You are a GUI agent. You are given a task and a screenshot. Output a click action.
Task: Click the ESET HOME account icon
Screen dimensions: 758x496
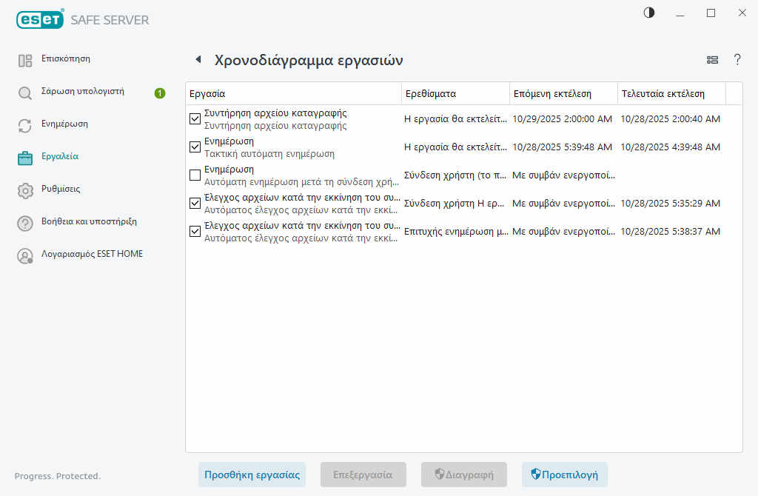[x=25, y=256]
